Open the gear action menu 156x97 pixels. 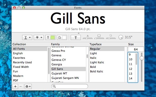click(x=28, y=86)
